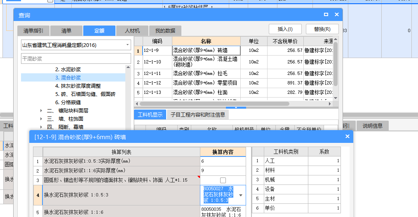The height and width of the screenshot is (217, 418).
Task: Click the 891.37 price cell
Action: tap(285, 83)
